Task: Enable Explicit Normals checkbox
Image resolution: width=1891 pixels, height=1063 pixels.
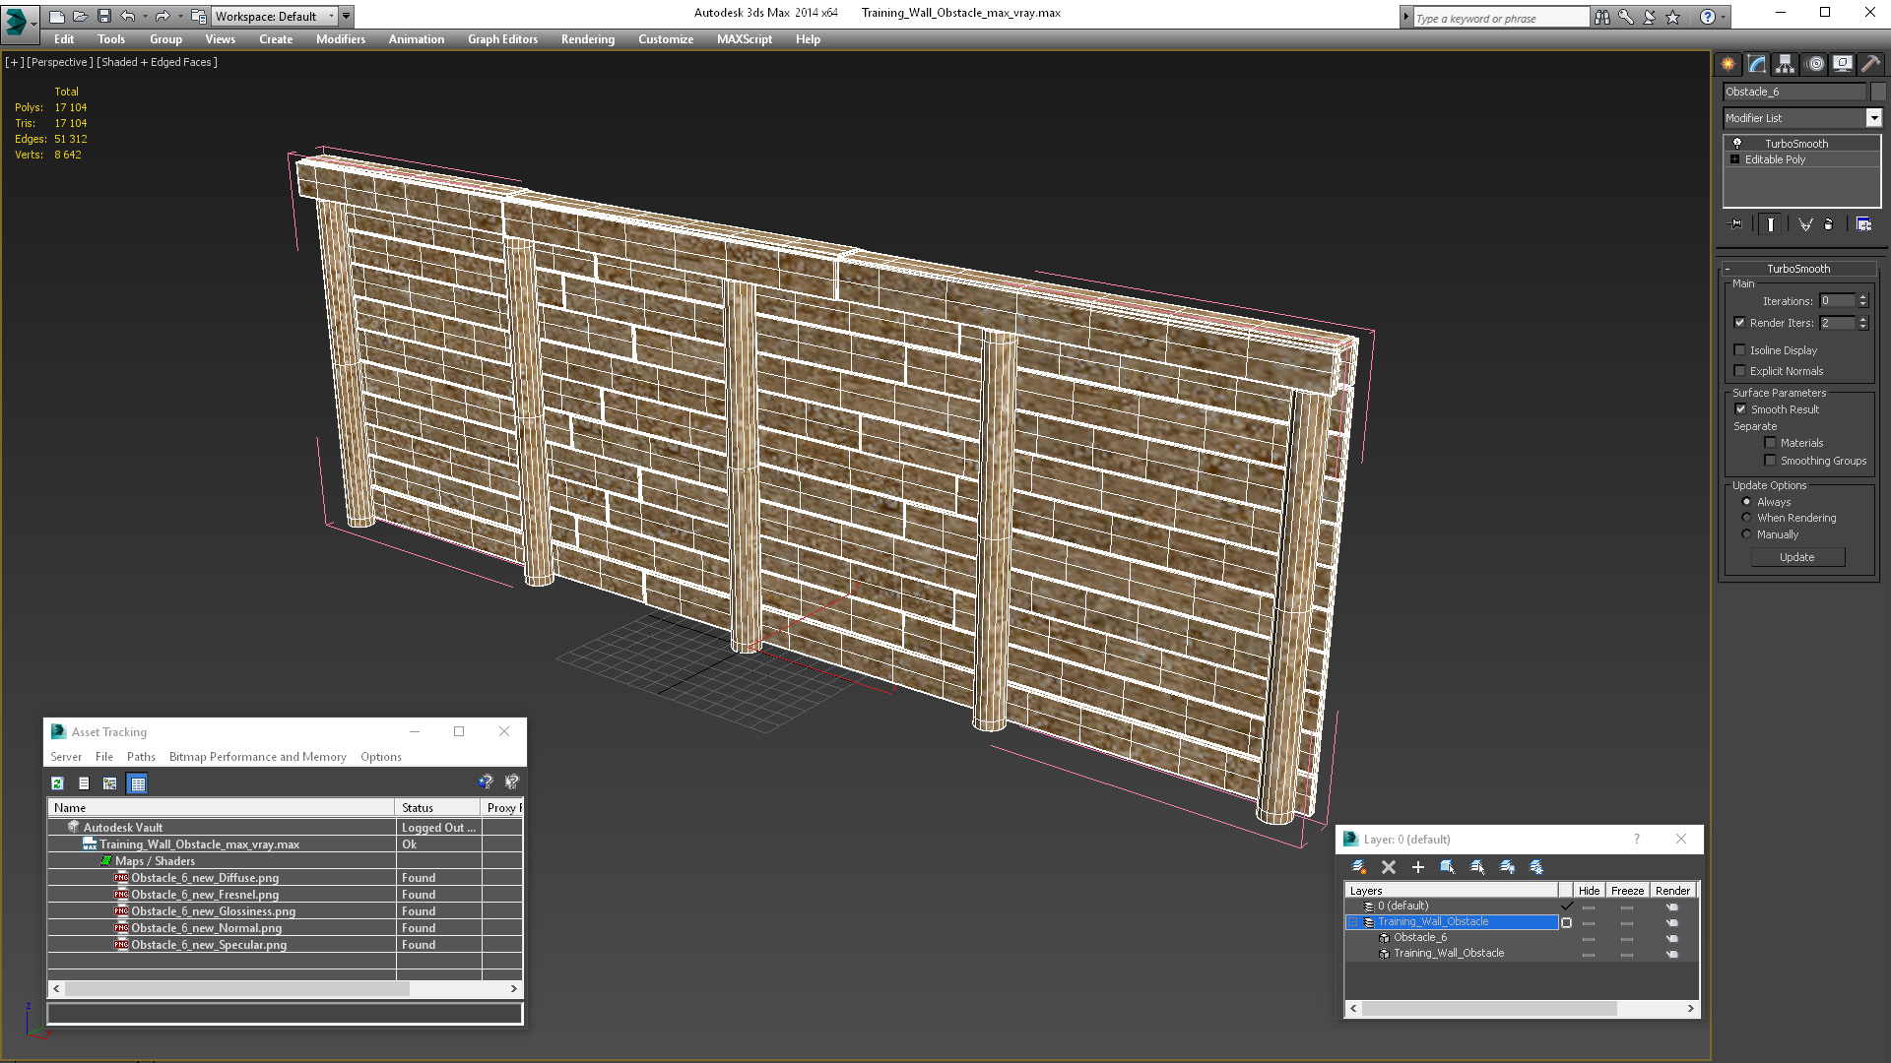Action: (1739, 371)
